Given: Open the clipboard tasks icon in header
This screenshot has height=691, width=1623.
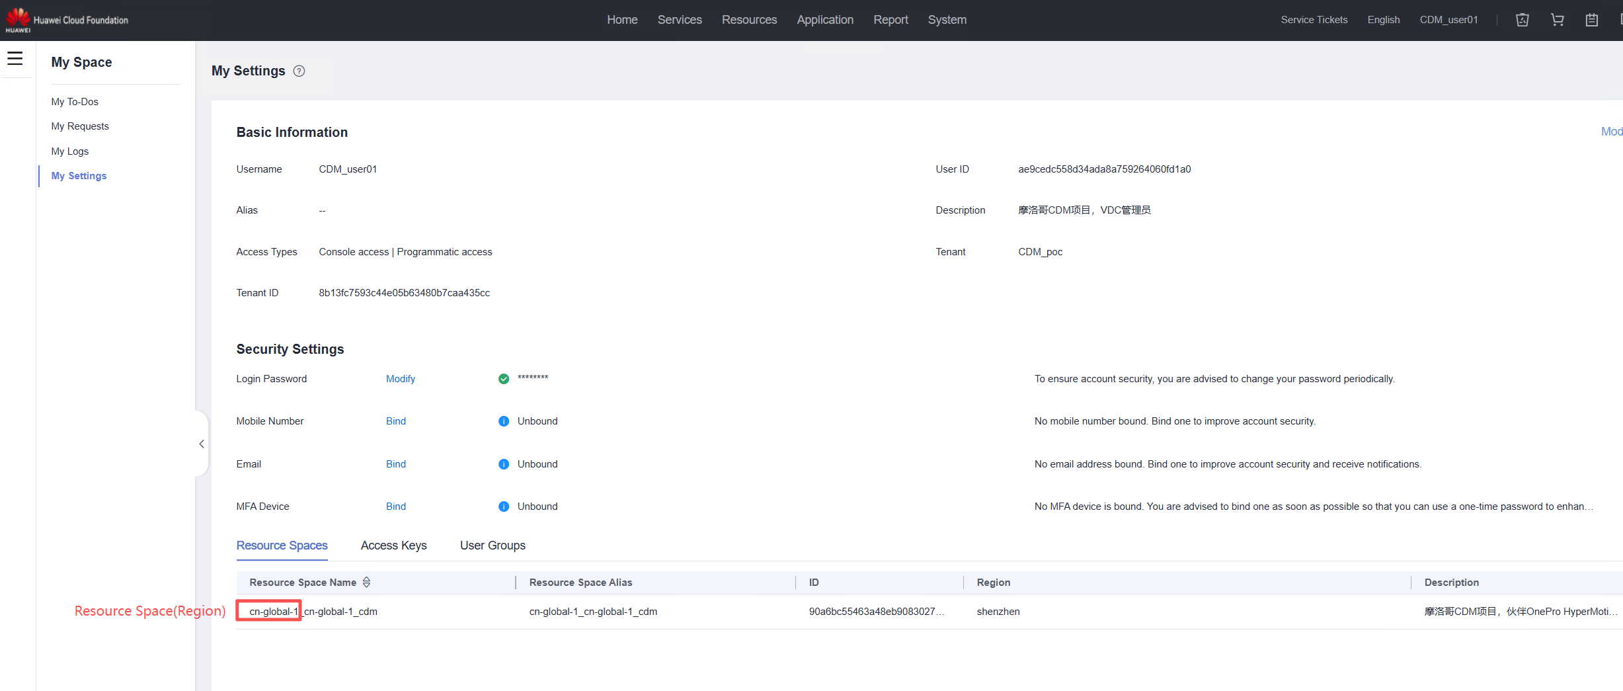Looking at the screenshot, I should point(1592,20).
